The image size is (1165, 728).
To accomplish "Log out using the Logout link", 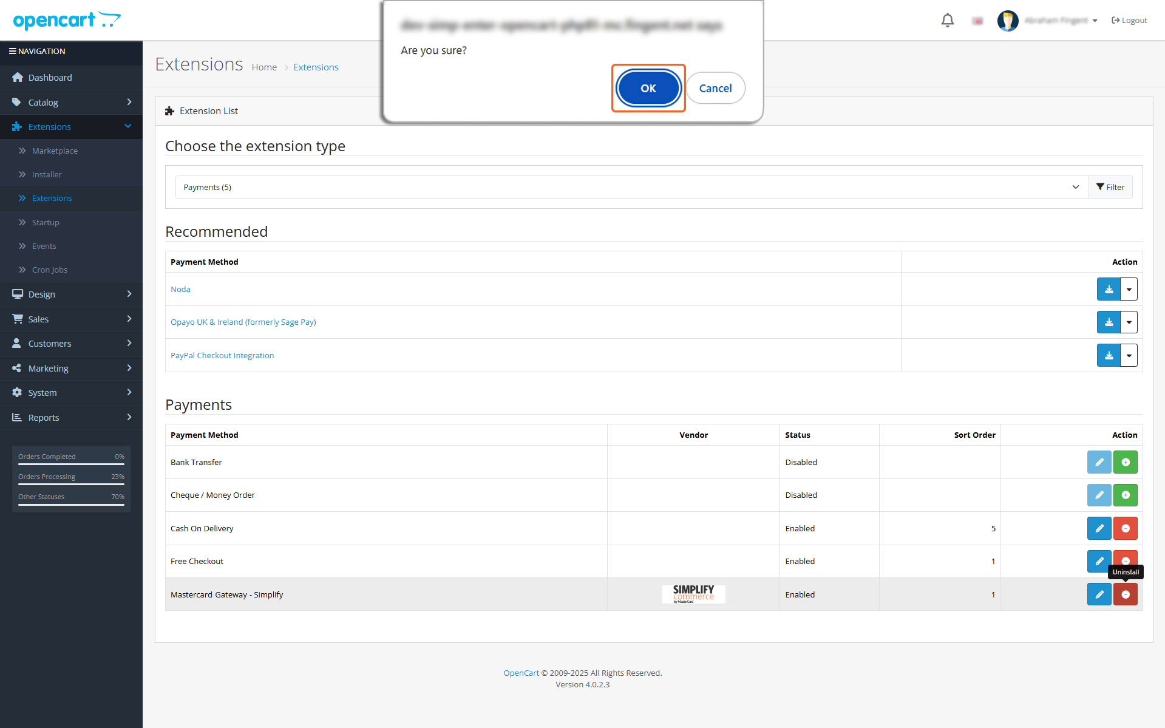I will [x=1129, y=21].
